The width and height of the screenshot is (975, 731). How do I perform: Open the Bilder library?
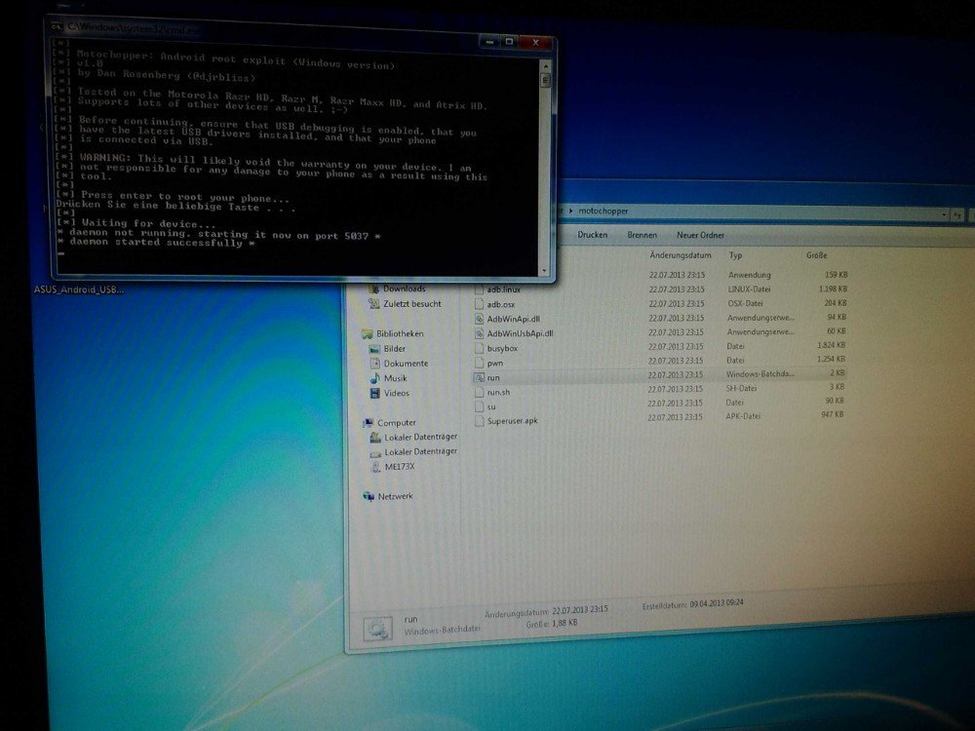[394, 349]
